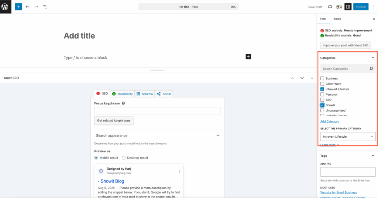Check the SEO category checkbox
This screenshot has width=378, height=198.
point(322,100)
